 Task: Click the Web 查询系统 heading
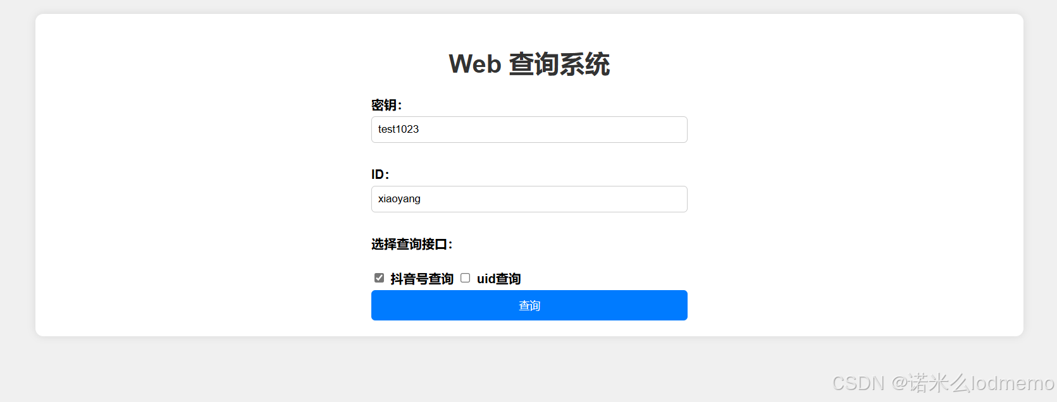click(529, 64)
